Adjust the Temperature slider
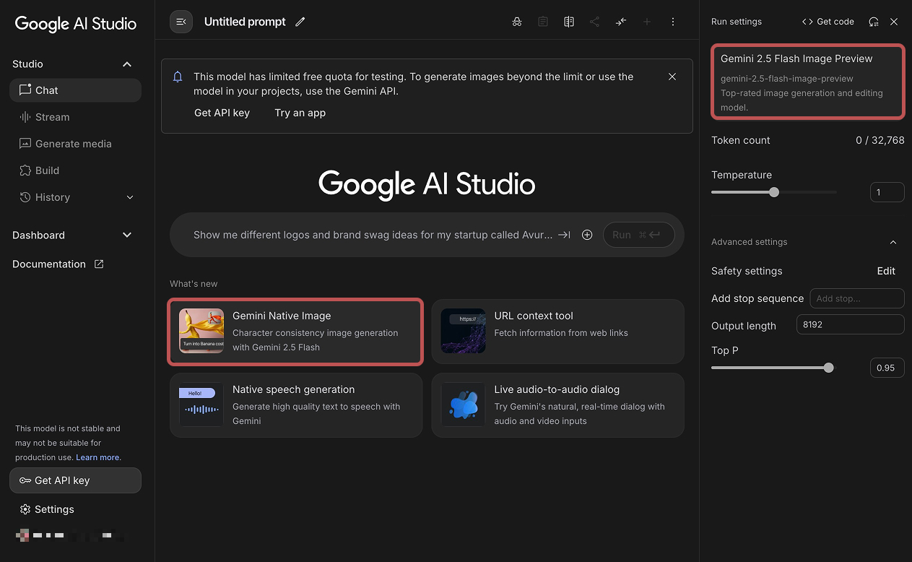 tap(774, 192)
